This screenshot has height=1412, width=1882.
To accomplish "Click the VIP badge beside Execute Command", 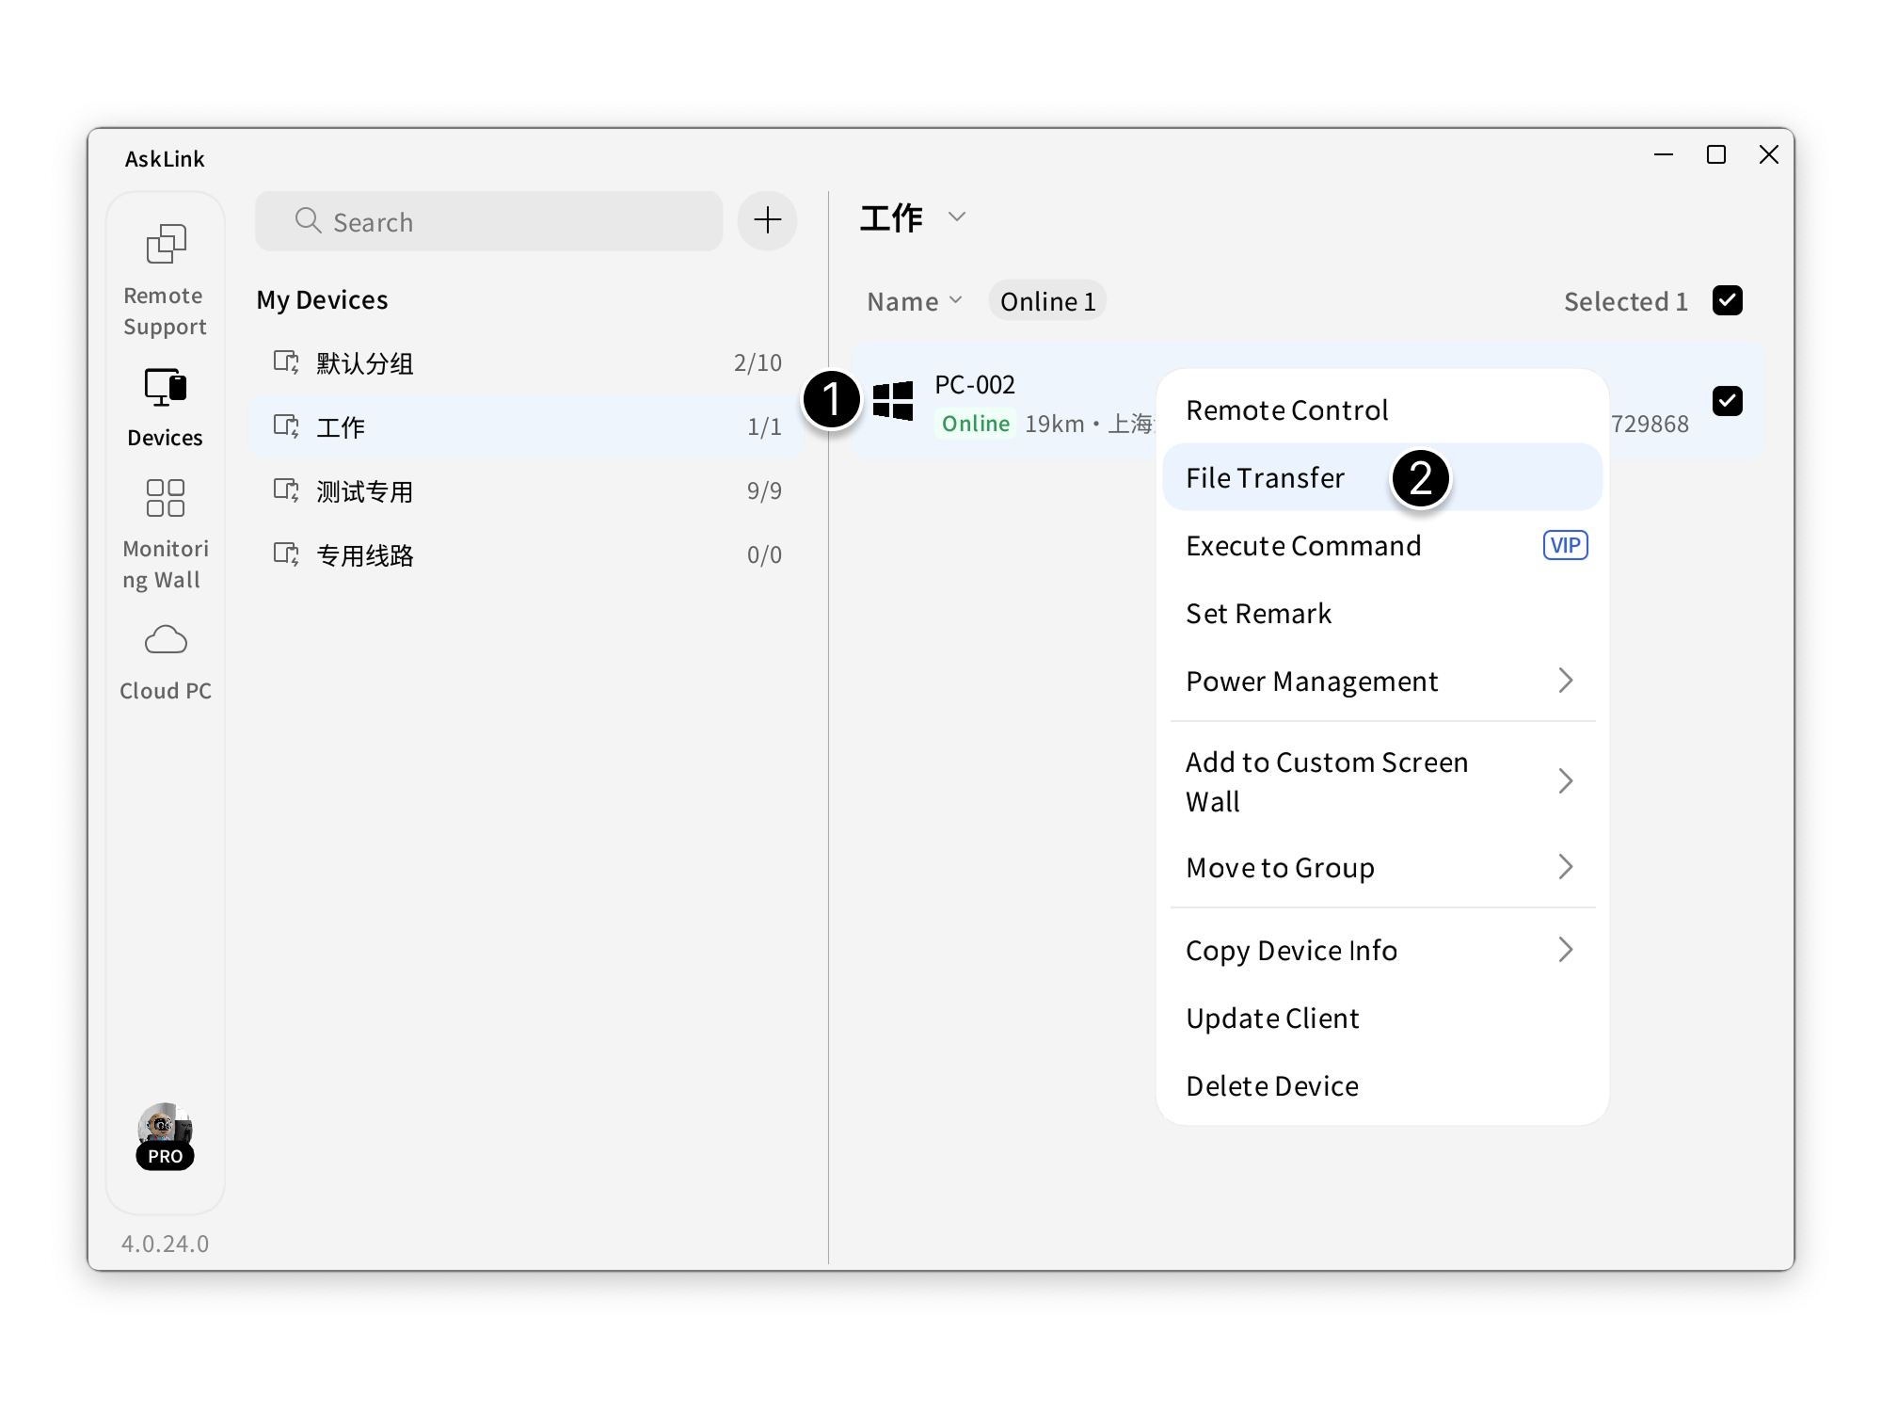I will (1564, 545).
